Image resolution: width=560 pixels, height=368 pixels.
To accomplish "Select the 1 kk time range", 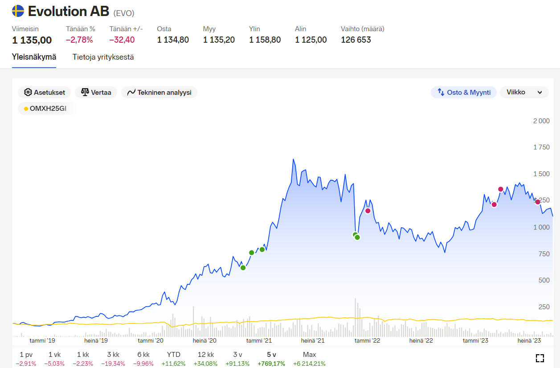I will [x=83, y=355].
